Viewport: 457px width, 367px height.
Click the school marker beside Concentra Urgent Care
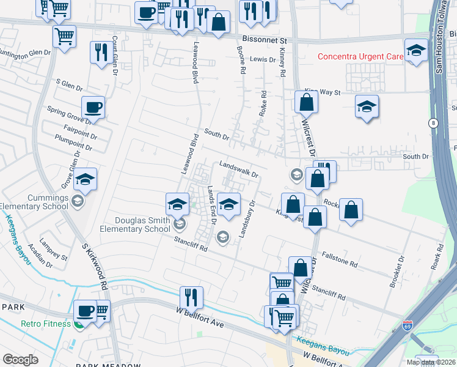click(x=416, y=51)
